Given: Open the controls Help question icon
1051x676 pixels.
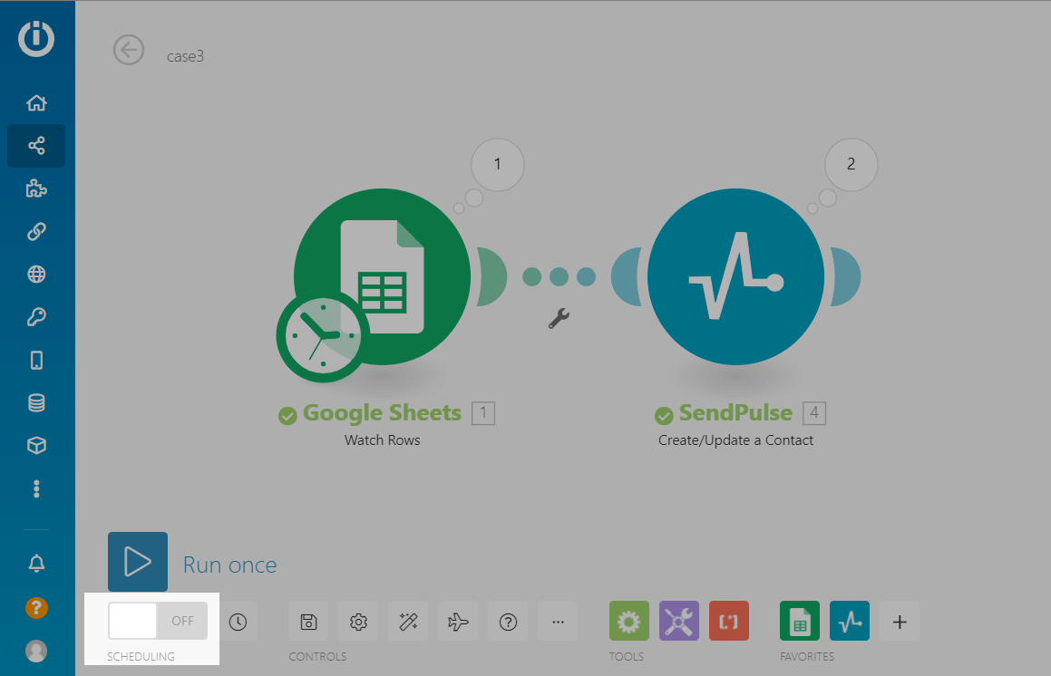Looking at the screenshot, I should click(508, 622).
